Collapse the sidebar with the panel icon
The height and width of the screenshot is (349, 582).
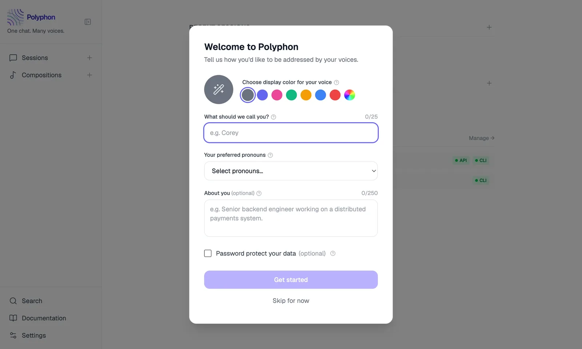click(x=88, y=22)
